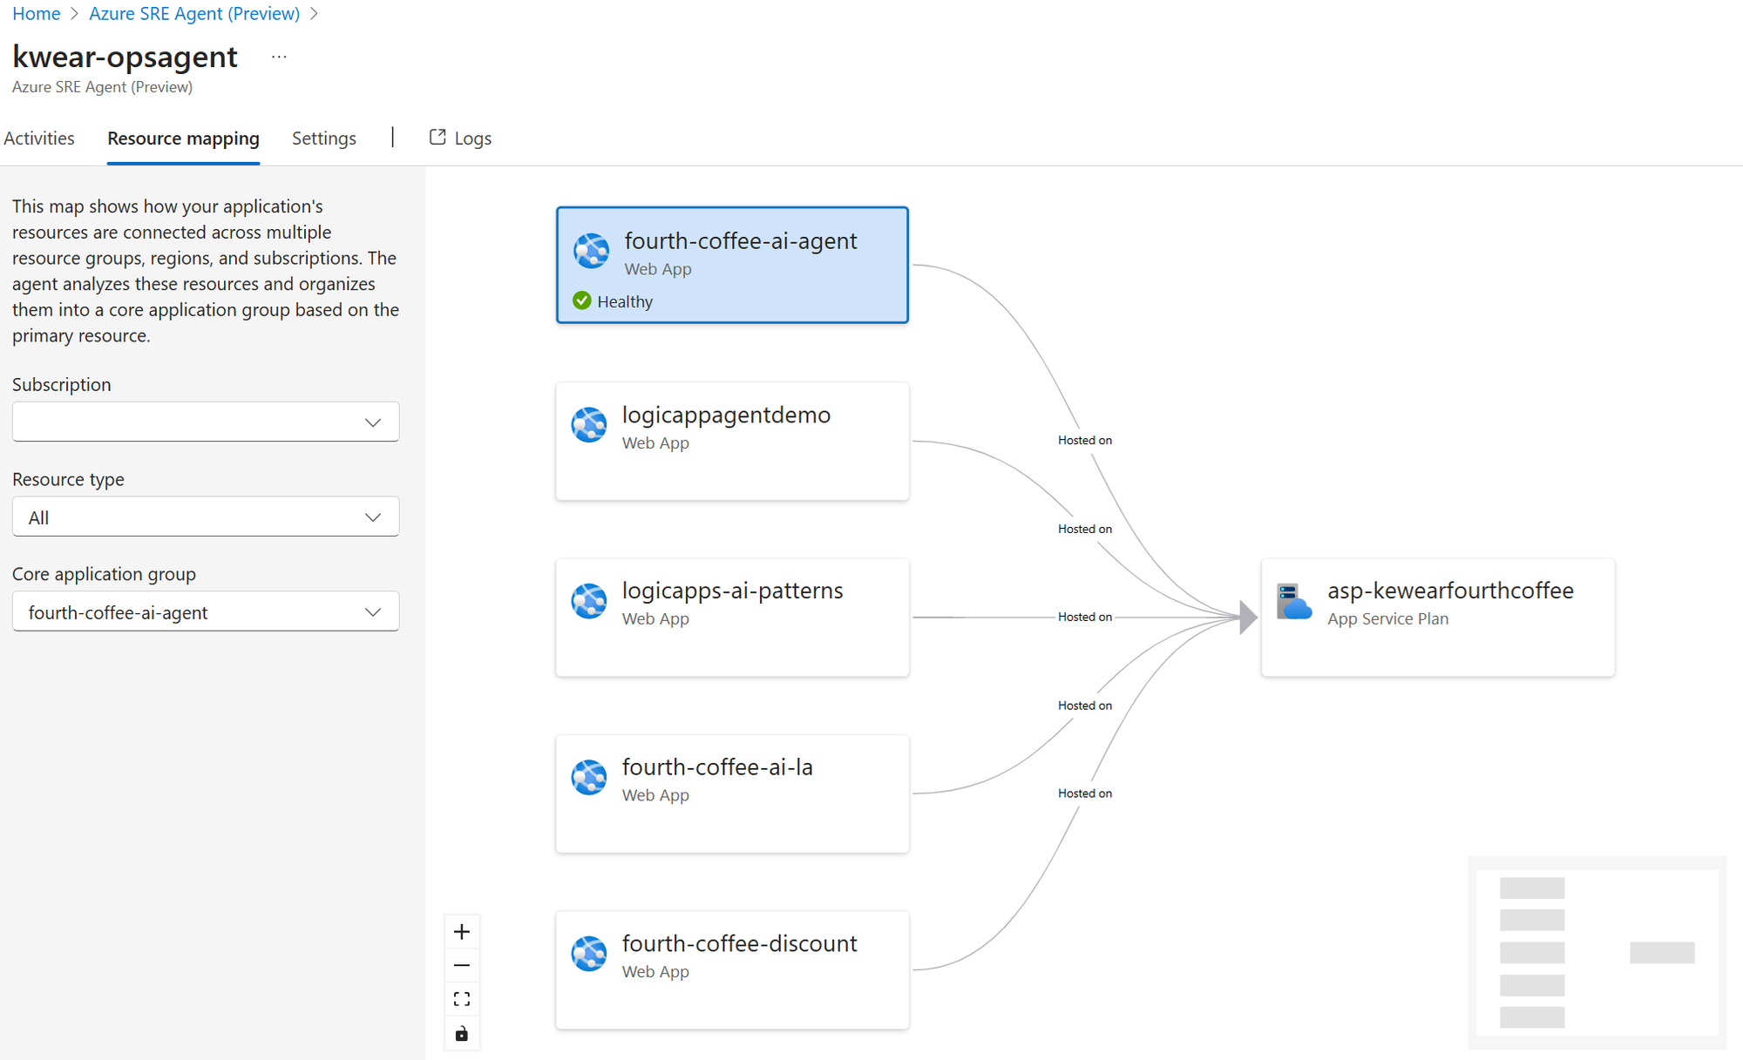The height and width of the screenshot is (1060, 1743).
Task: Click the logicappagentdemo web app icon
Action: point(589,425)
